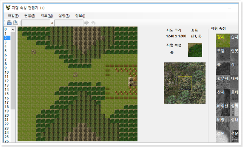Open the 지도(M) menu
Screen dimensions: 243x147
click(x=47, y=16)
